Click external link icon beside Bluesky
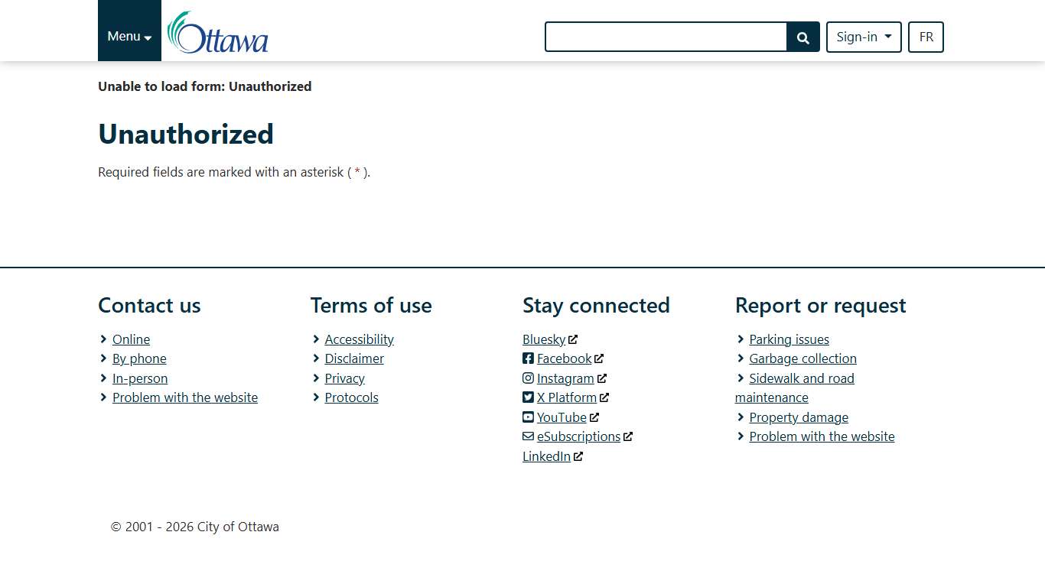Viewport: 1045px width, 587px height. click(x=573, y=339)
